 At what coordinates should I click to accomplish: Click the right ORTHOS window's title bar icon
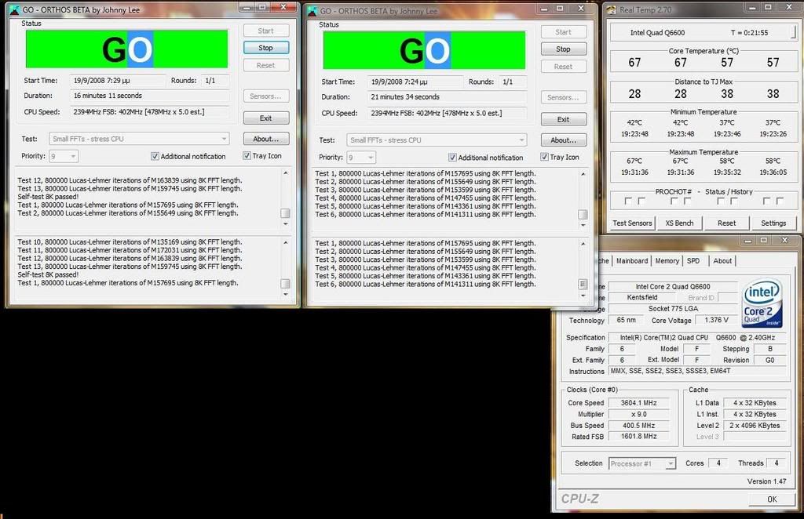tap(312, 11)
